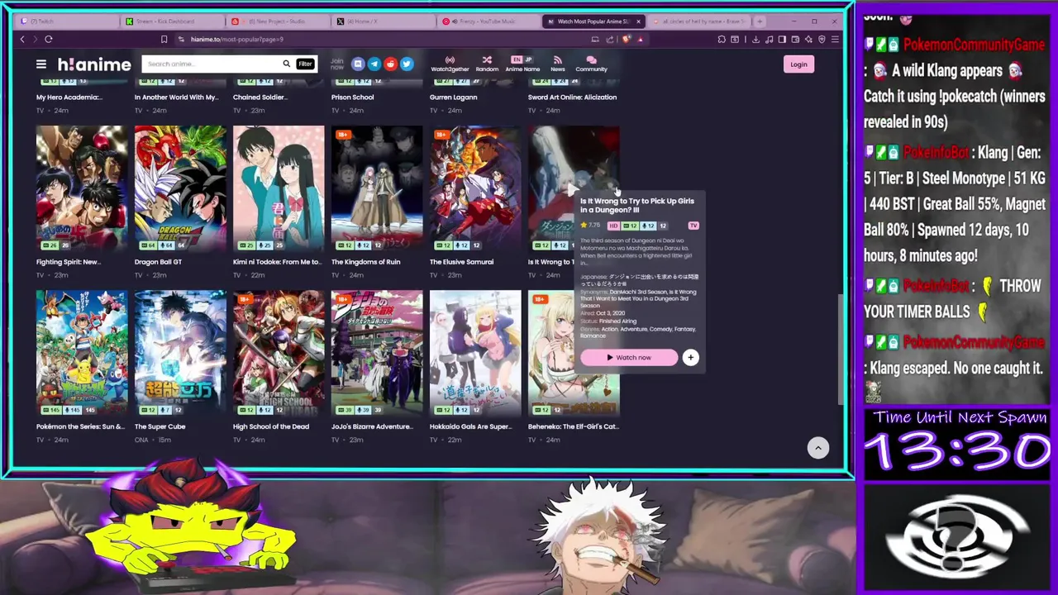The width and height of the screenshot is (1058, 595).
Task: Click into the Search anime field
Action: coord(211,64)
